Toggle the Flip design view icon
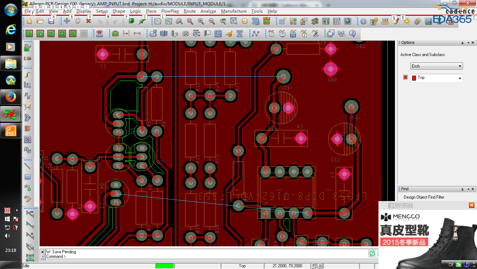The width and height of the screenshot is (477, 269). (267, 21)
